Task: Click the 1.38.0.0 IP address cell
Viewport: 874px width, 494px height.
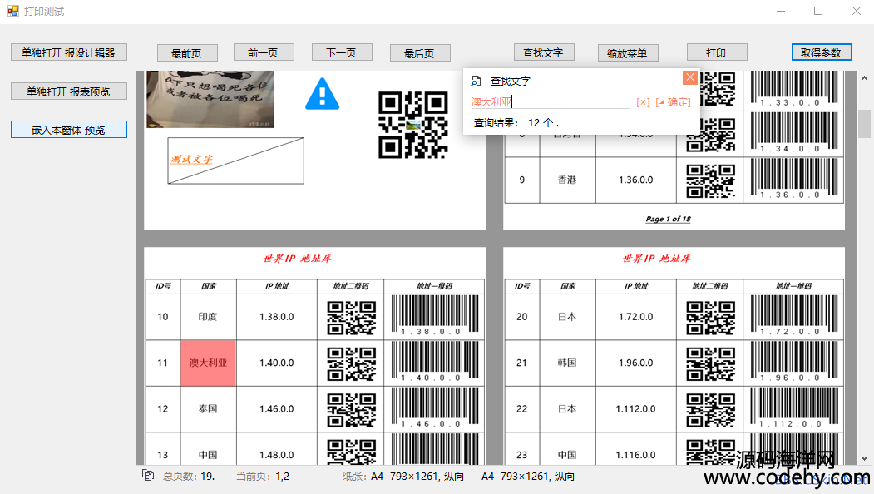Action: point(276,317)
